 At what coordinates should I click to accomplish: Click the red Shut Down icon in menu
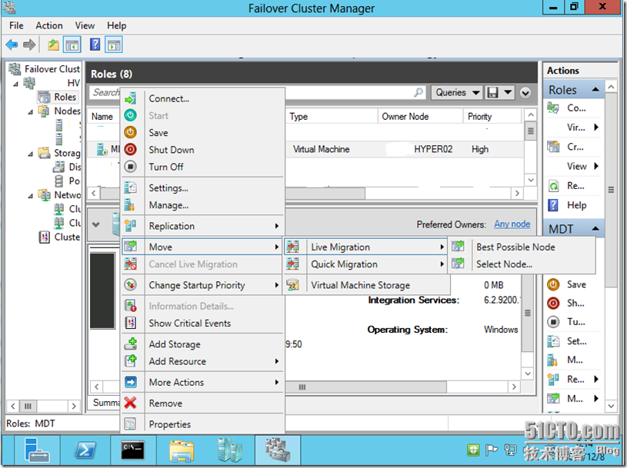point(130,149)
